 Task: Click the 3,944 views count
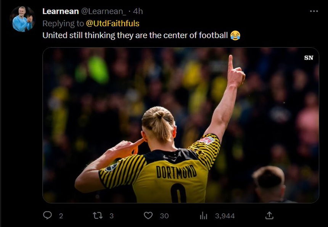[x=225, y=216]
